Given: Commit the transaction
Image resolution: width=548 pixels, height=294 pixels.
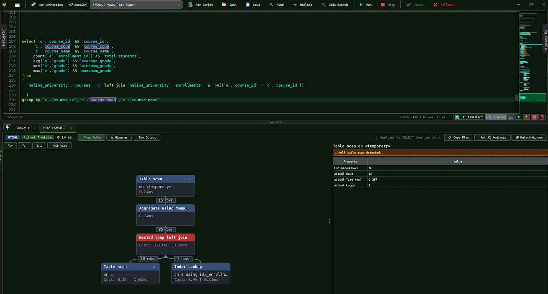Looking at the screenshot, I should [415, 5].
